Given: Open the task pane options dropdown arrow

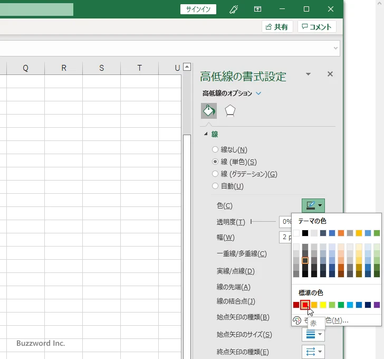Looking at the screenshot, I should (309, 74).
